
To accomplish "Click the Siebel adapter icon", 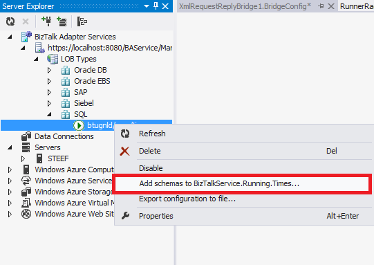I will 66,103.
